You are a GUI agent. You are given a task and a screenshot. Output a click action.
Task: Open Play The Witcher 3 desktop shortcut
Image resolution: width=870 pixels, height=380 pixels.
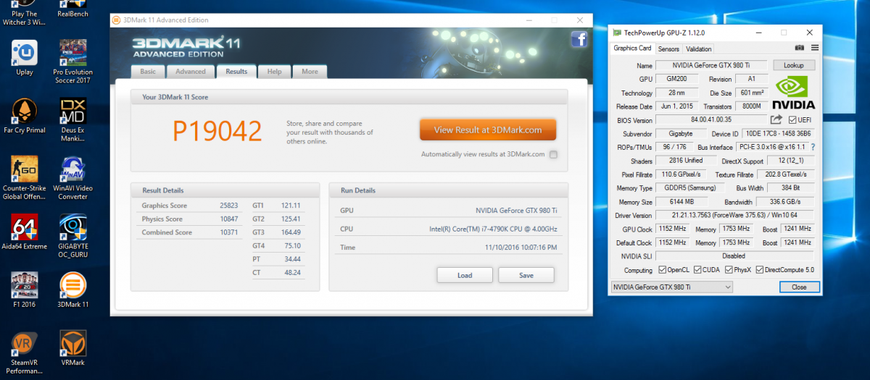point(25,12)
